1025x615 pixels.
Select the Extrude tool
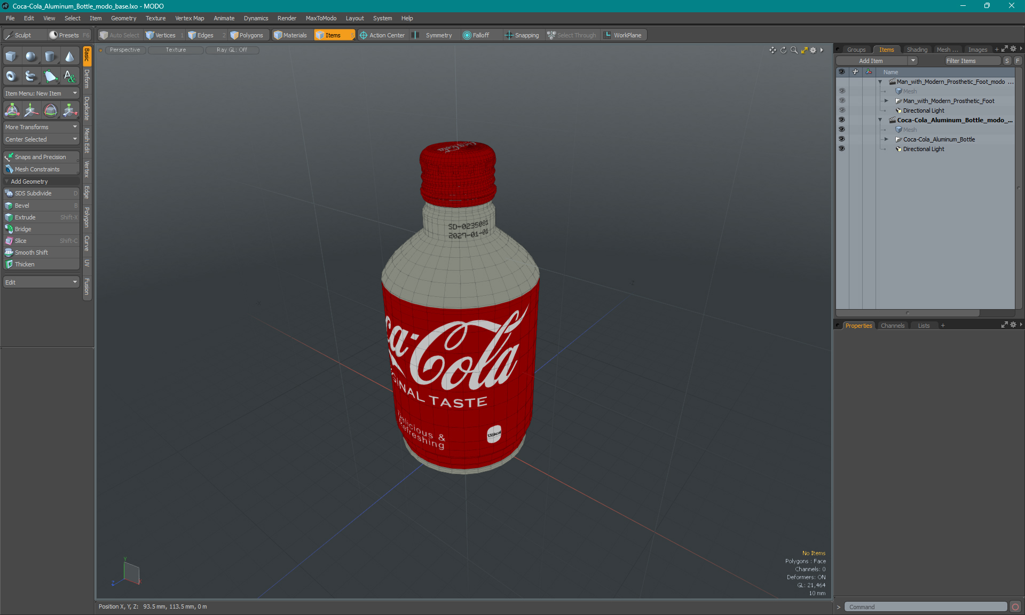pyautogui.click(x=24, y=217)
